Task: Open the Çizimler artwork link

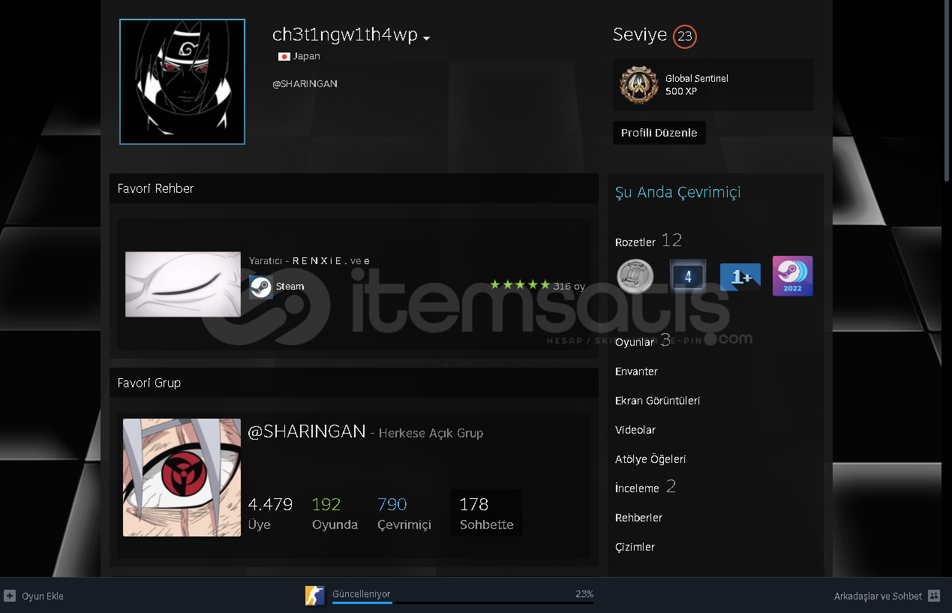Action: [635, 547]
